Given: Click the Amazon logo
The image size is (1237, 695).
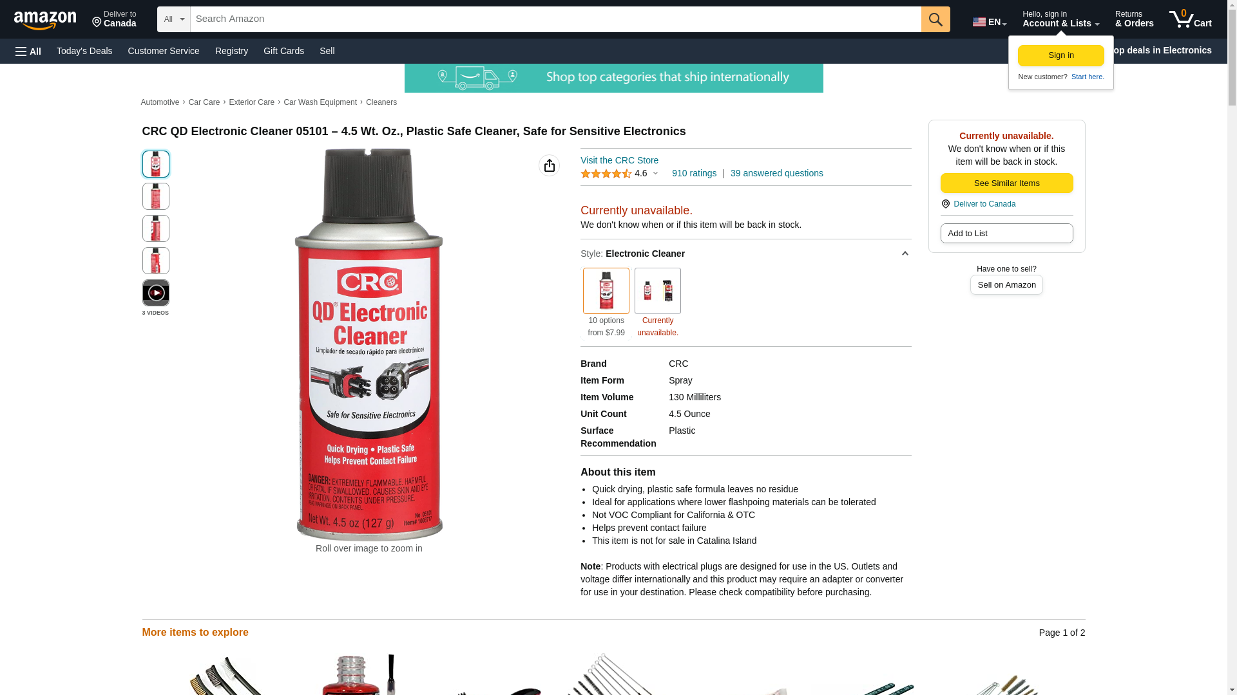Looking at the screenshot, I should [x=45, y=20].
